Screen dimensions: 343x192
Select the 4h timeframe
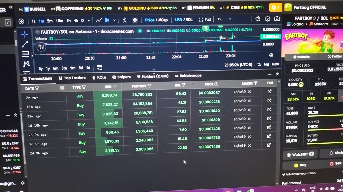[76, 21]
